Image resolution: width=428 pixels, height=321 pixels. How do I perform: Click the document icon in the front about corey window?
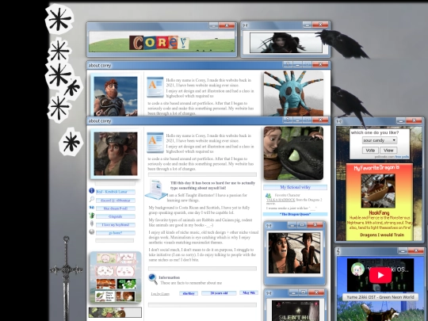[x=155, y=143]
